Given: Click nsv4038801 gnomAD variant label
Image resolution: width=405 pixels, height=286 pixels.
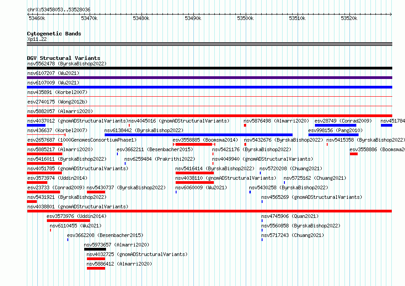Looking at the screenshot, I should pyautogui.click(x=78, y=207).
